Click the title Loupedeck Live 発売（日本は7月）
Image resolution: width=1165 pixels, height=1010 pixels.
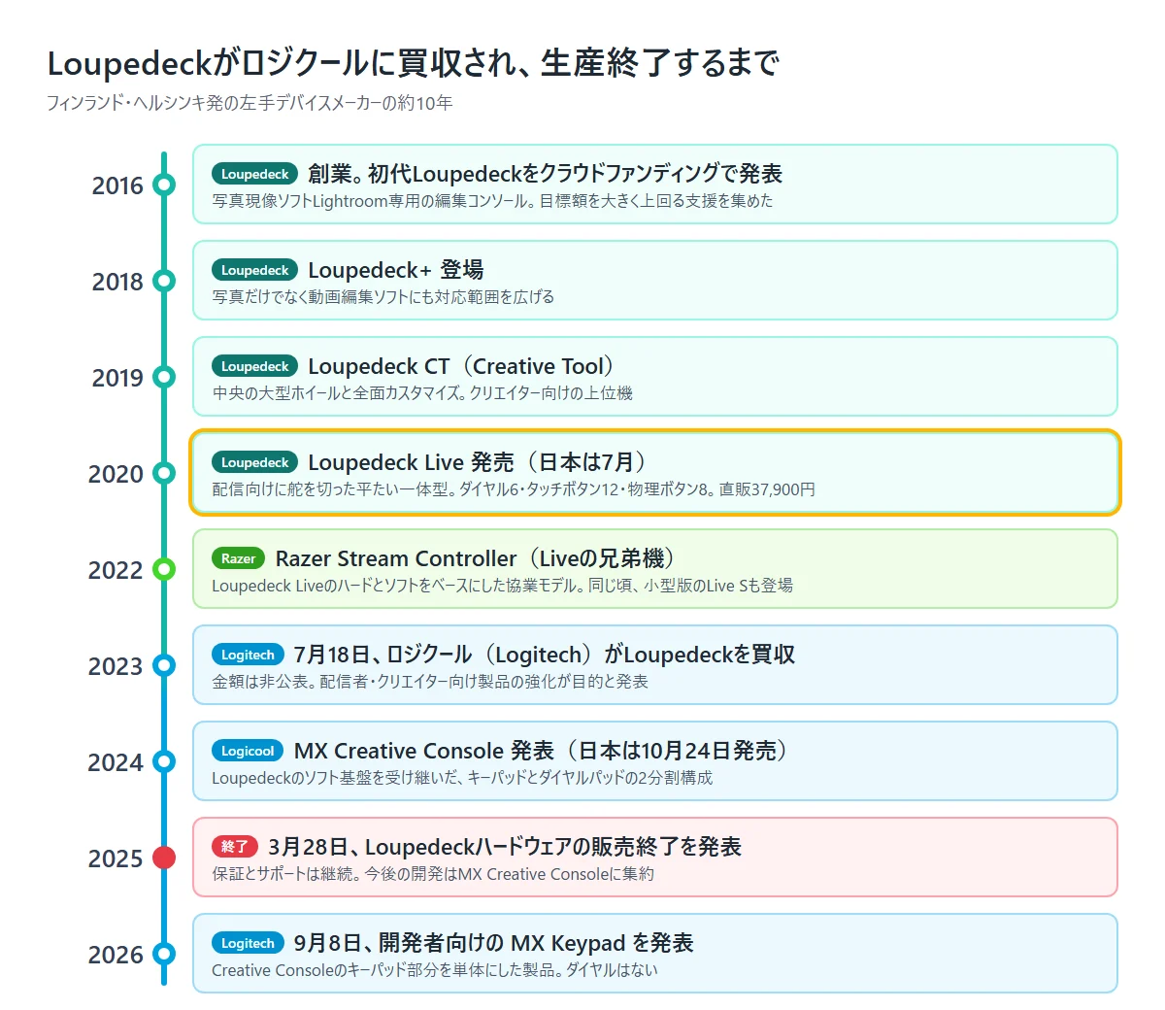point(478,462)
